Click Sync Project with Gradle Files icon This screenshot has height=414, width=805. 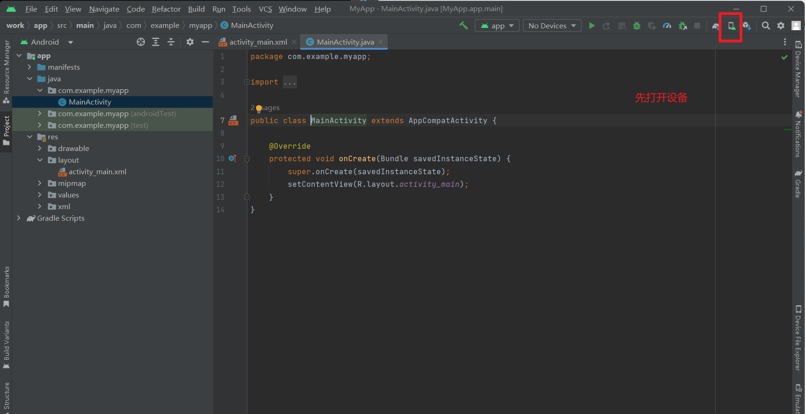716,26
